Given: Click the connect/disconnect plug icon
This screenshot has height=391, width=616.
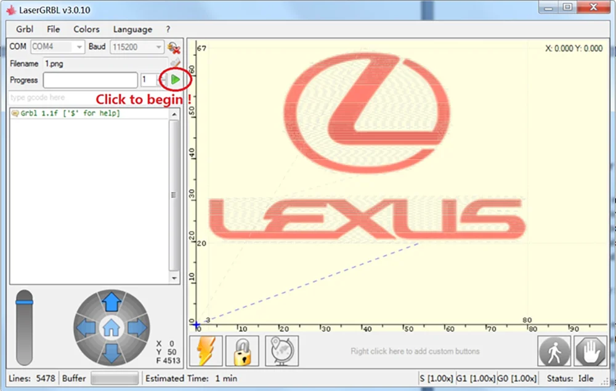Looking at the screenshot, I should [x=174, y=48].
